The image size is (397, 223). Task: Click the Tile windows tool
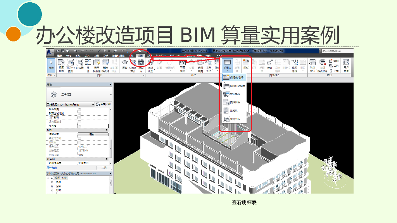[334, 71]
